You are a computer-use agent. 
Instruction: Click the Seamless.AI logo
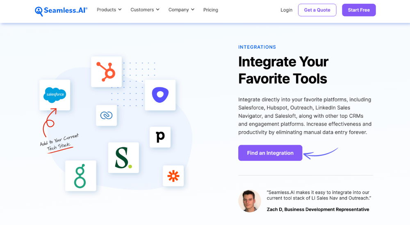pos(61,11)
